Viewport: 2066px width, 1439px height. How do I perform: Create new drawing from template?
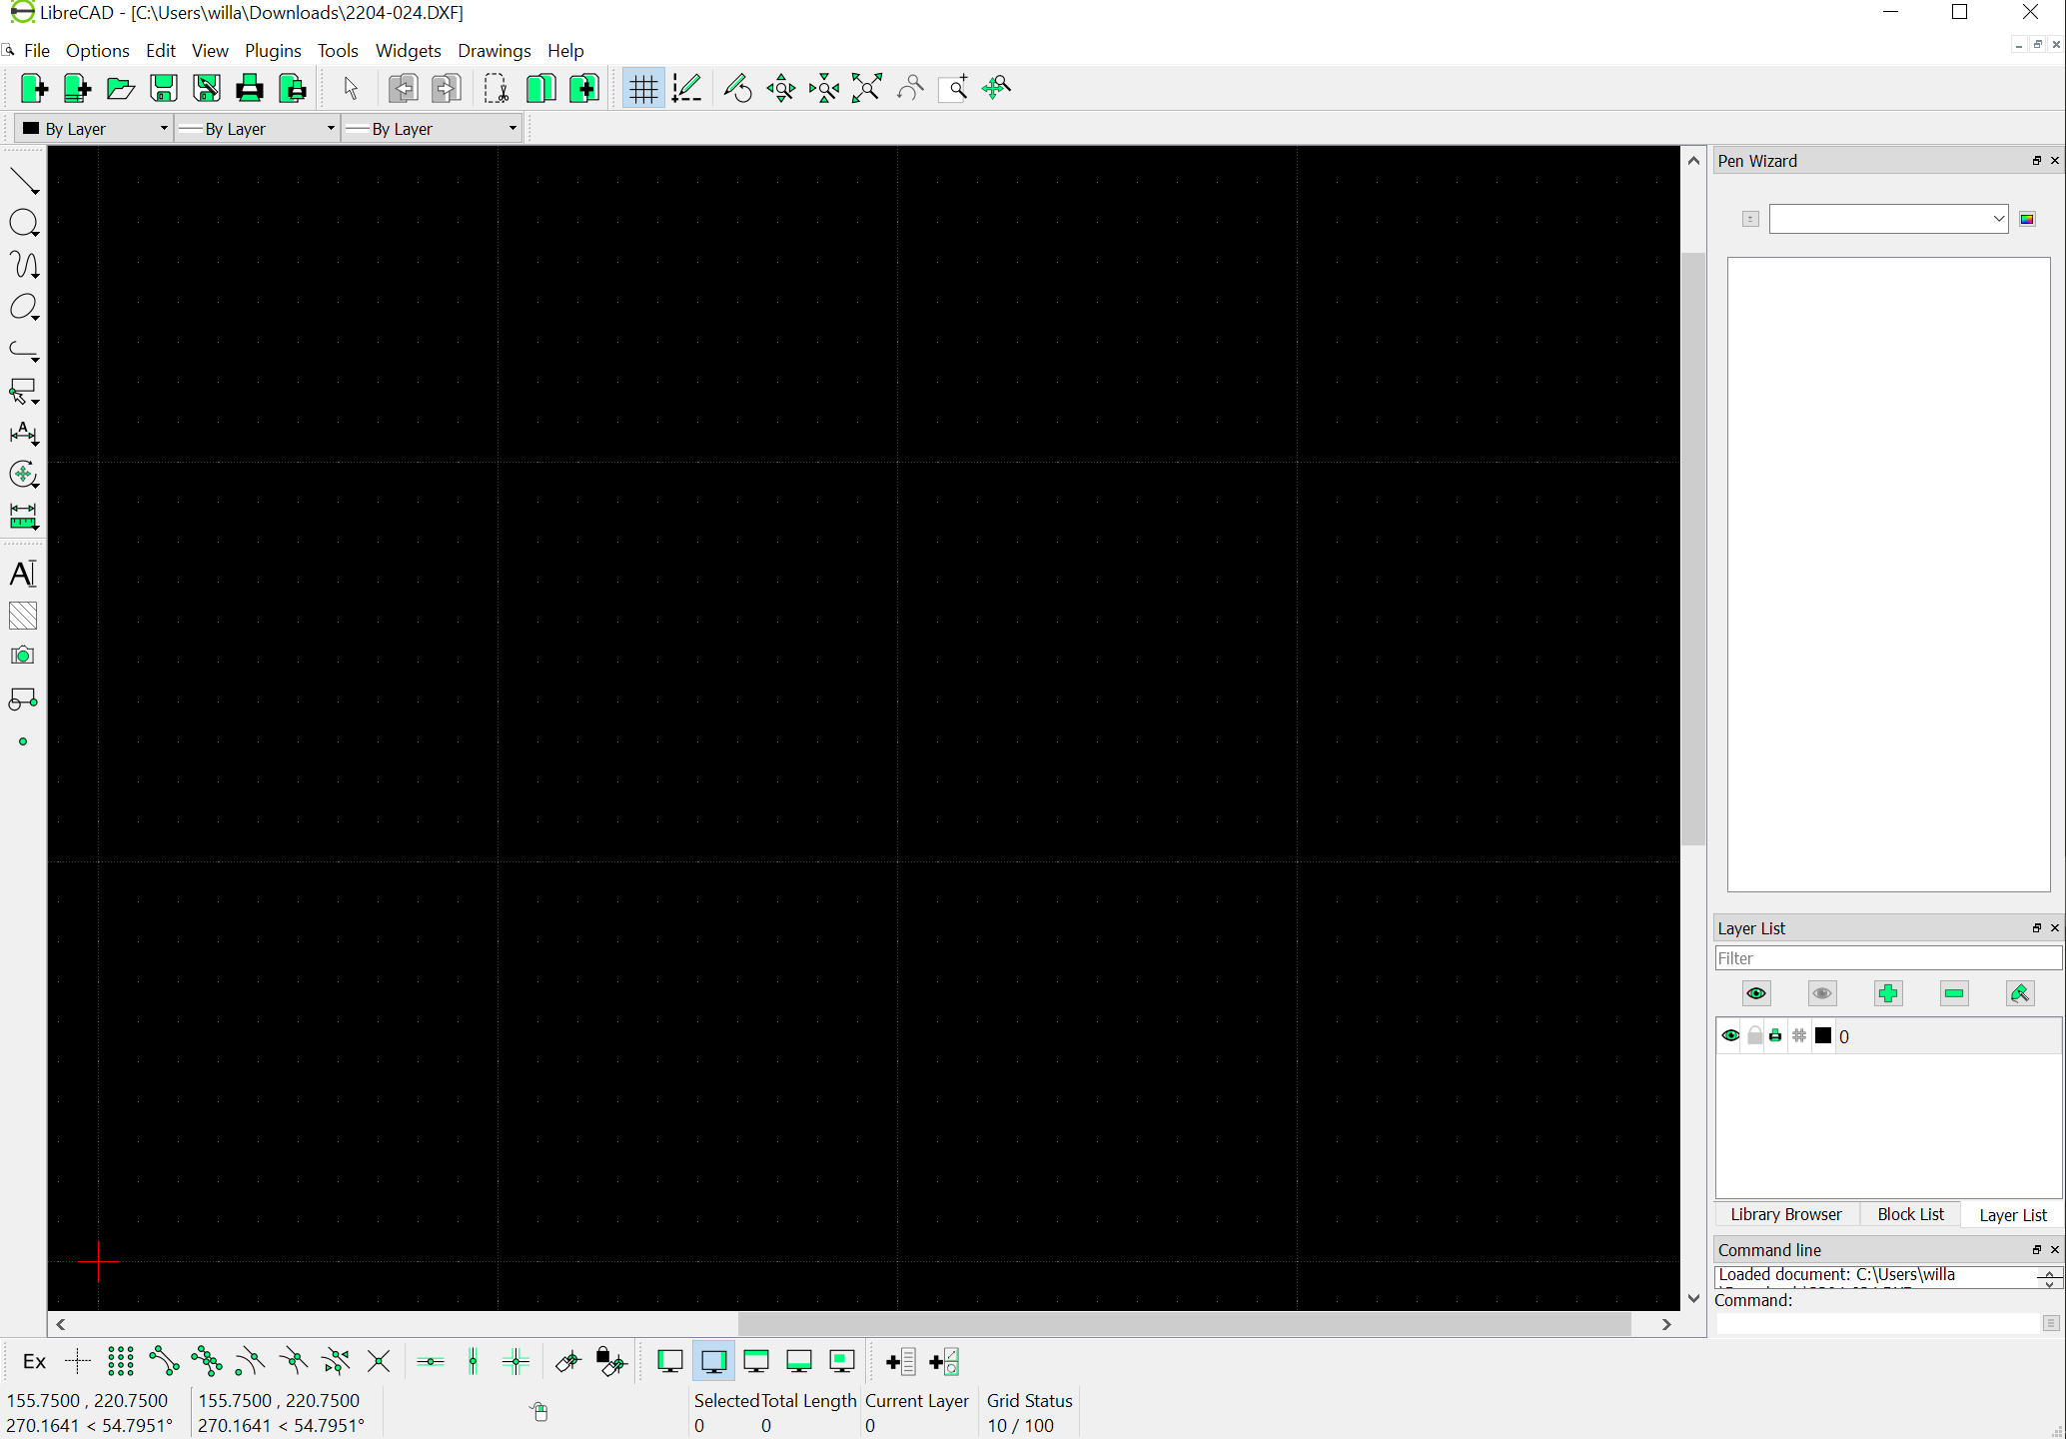click(77, 89)
